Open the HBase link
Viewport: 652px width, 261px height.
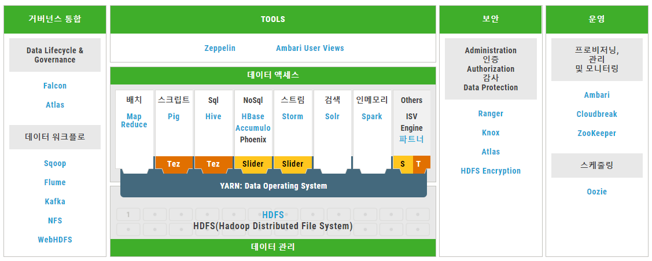(x=253, y=116)
